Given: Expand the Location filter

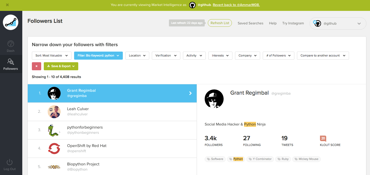Looking at the screenshot, I should click(137, 55).
